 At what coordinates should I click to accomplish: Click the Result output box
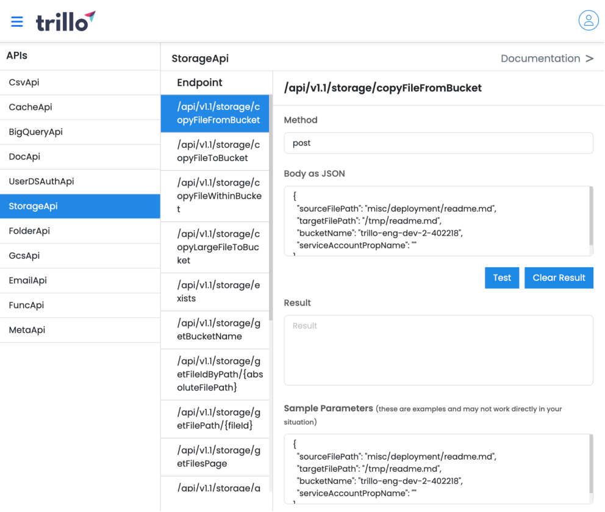(x=439, y=350)
